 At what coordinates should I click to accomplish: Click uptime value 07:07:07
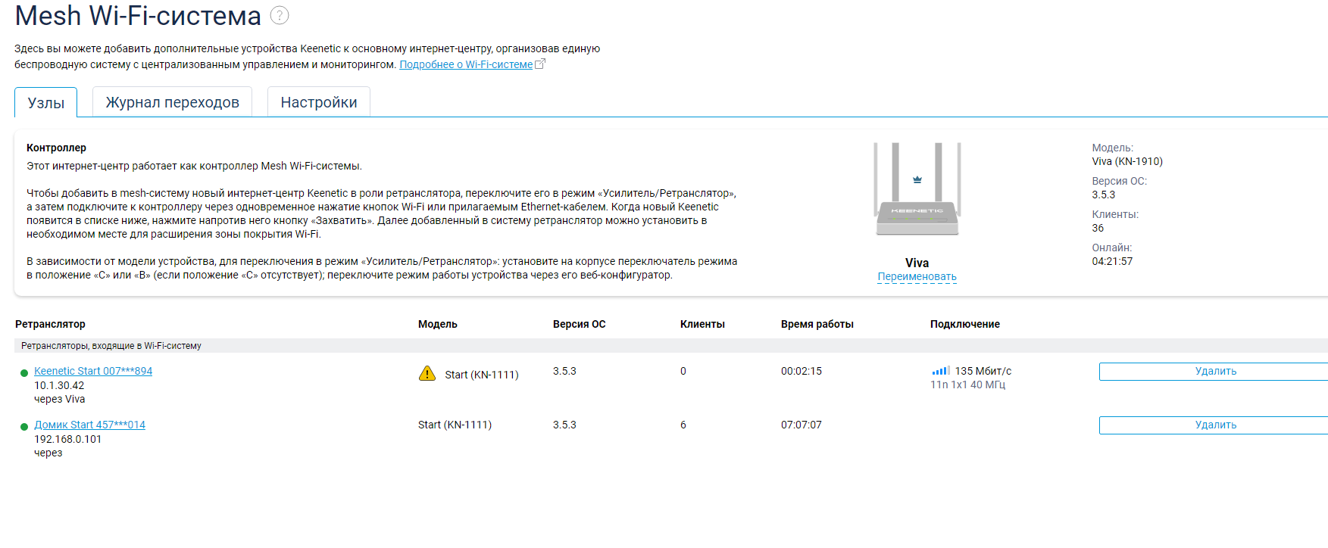(x=801, y=425)
